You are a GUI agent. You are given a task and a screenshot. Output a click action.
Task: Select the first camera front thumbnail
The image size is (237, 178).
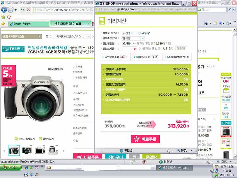(14, 150)
